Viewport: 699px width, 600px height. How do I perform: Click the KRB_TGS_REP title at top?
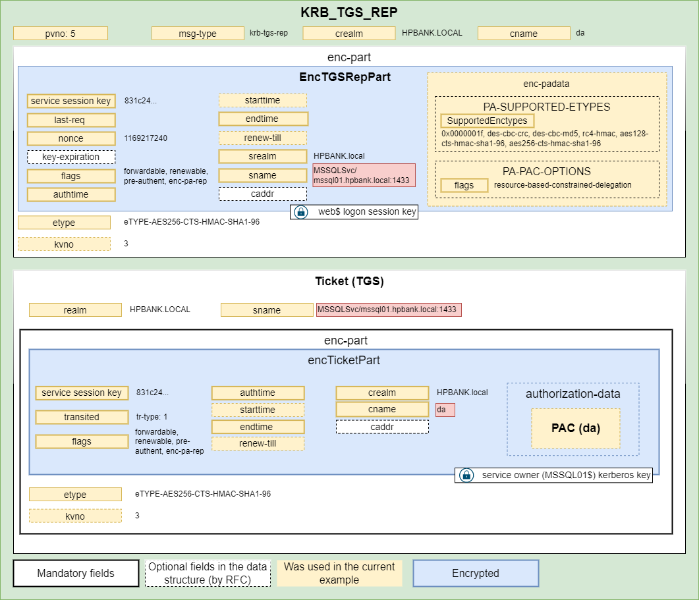pos(349,13)
